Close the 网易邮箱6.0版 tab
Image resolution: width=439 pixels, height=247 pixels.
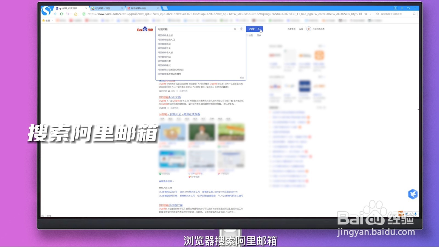click(x=158, y=8)
